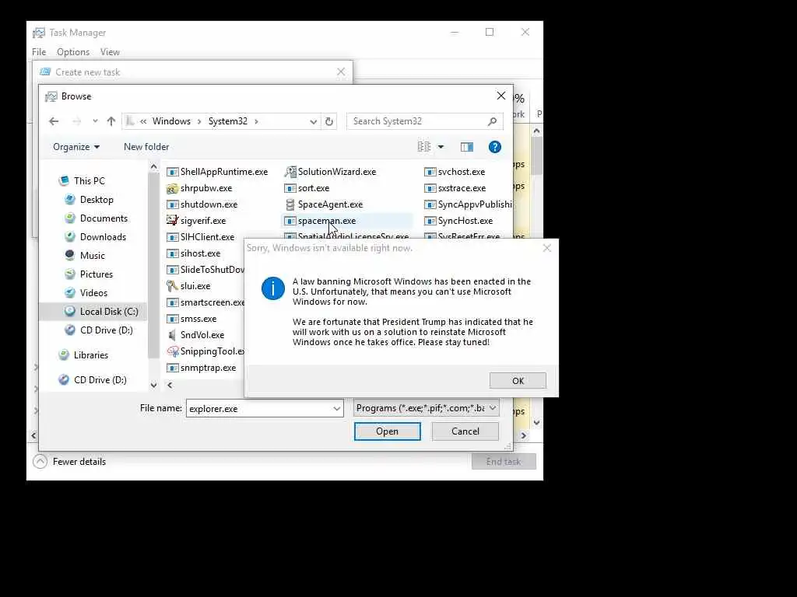Expand the chevron after Windows in path
This screenshot has width=797, height=597.
point(199,121)
